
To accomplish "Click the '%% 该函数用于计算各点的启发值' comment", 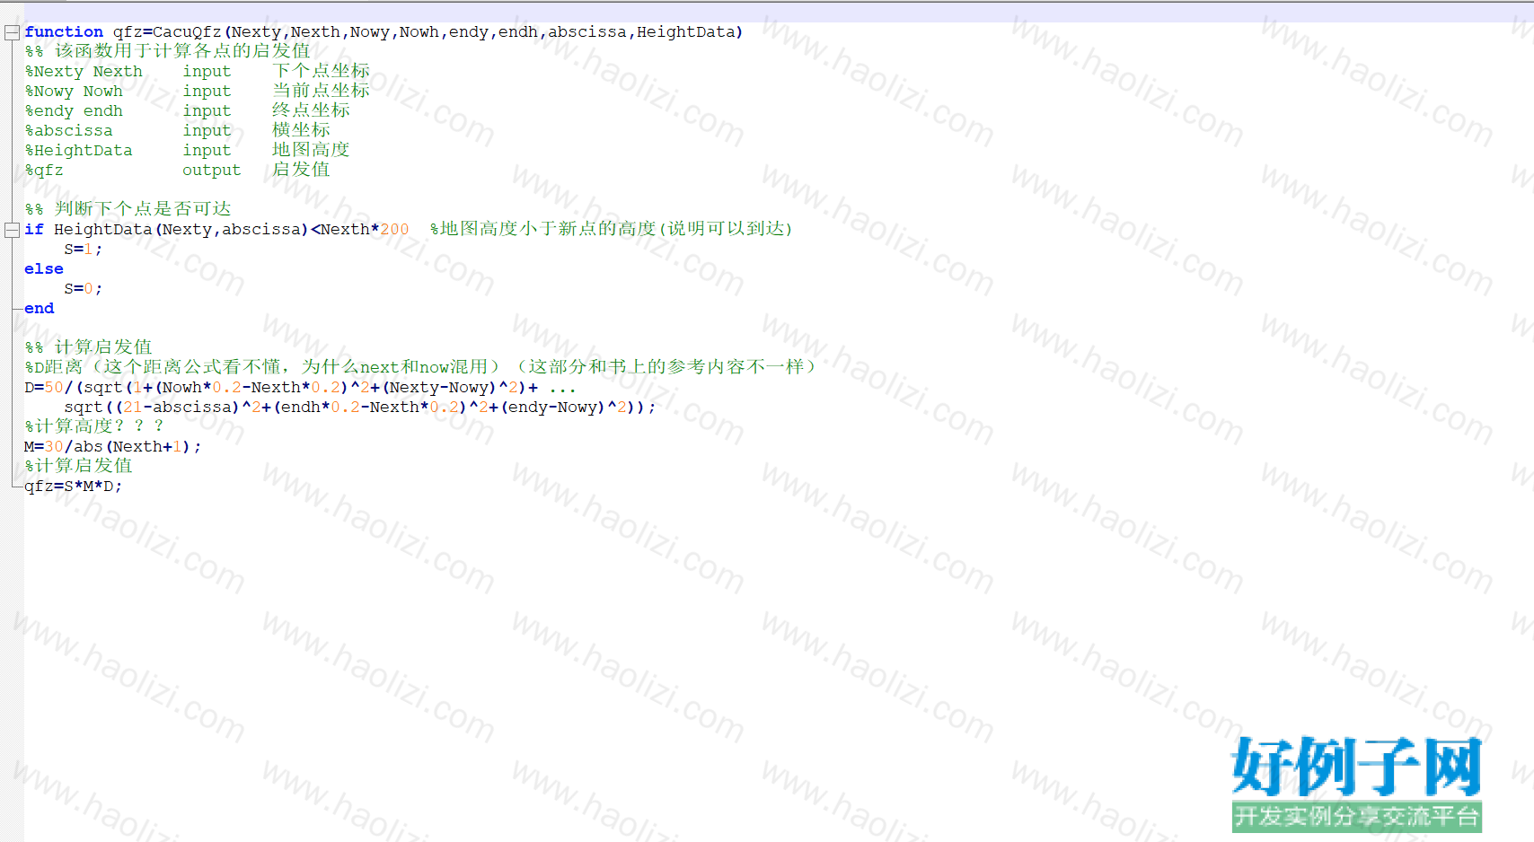I will point(168,51).
